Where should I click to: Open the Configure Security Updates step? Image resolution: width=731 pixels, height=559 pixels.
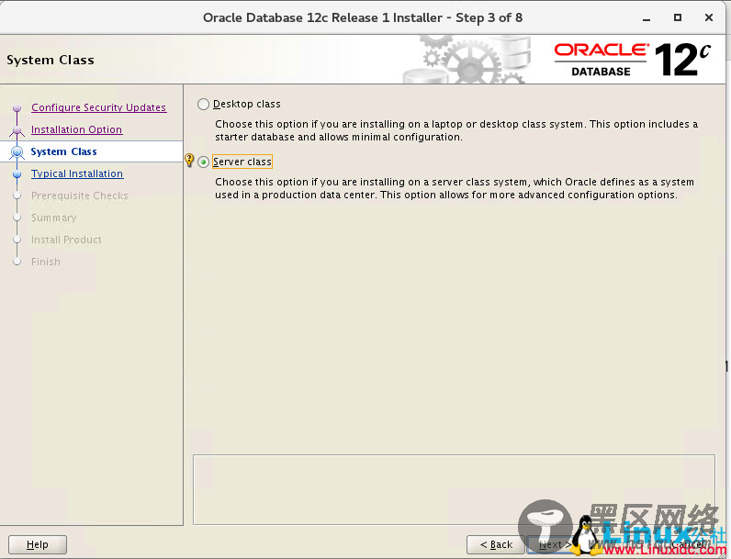[98, 107]
